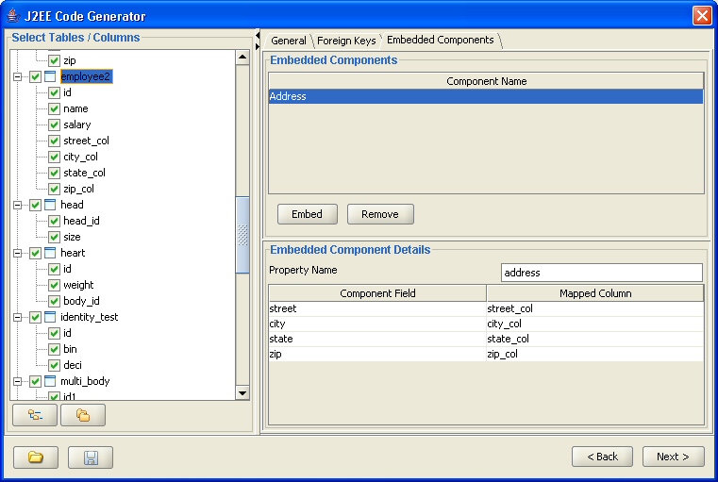Uncheck the bin column checkbox
This screenshot has width=718, height=482.
coord(54,349)
